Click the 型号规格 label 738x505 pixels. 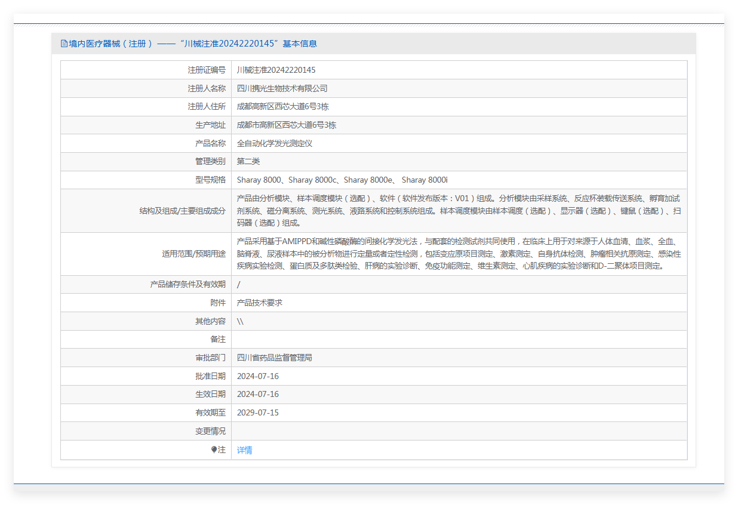[211, 180]
